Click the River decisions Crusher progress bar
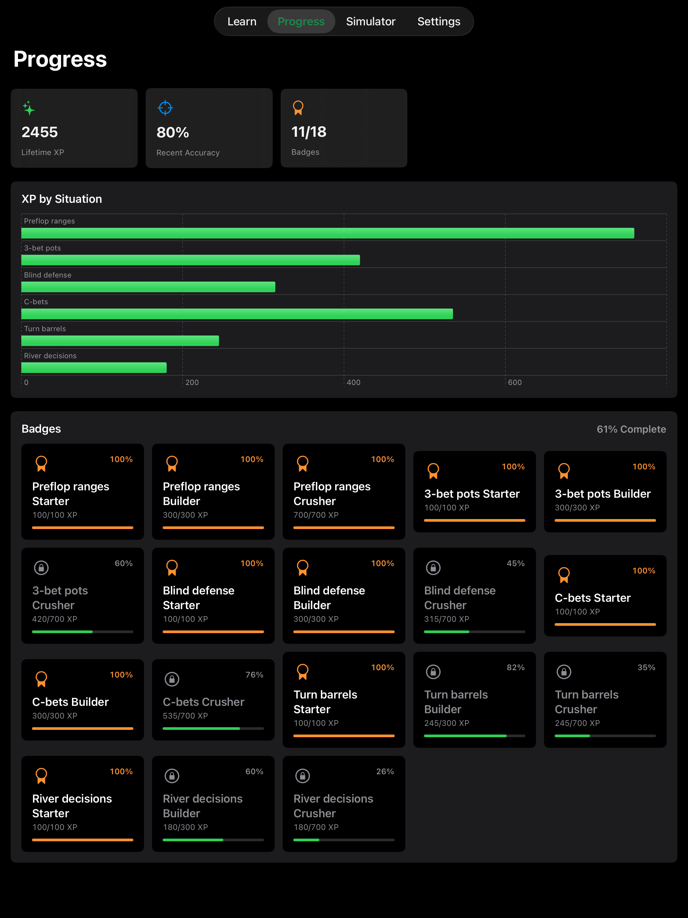This screenshot has width=688, height=918. [344, 840]
